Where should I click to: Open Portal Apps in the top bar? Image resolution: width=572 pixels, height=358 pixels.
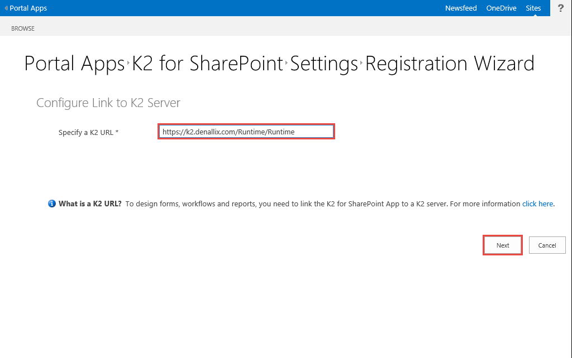tap(28, 8)
